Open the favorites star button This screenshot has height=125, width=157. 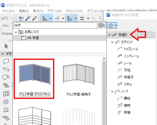point(112,25)
